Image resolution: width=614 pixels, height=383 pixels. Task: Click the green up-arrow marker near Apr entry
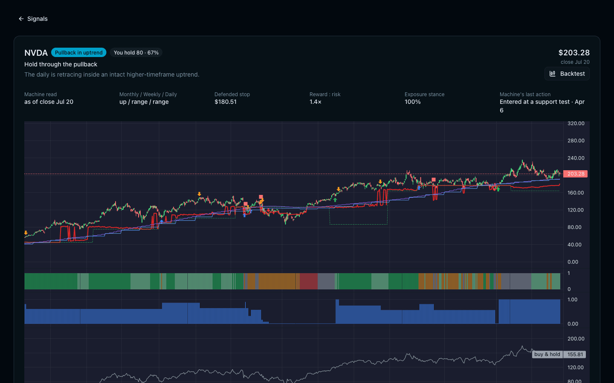(498, 189)
